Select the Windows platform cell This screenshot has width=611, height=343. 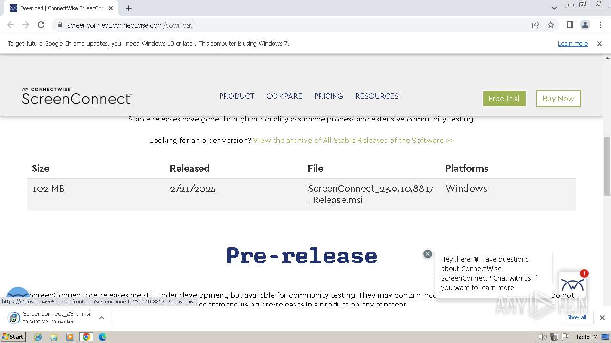coord(466,189)
